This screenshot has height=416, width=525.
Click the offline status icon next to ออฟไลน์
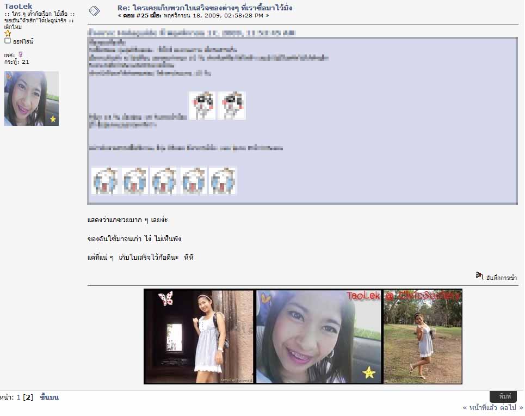coord(8,41)
